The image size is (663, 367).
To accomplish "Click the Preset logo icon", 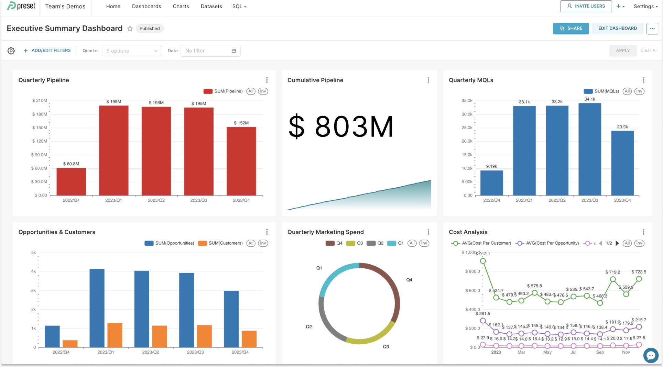I will pyautogui.click(x=11, y=6).
